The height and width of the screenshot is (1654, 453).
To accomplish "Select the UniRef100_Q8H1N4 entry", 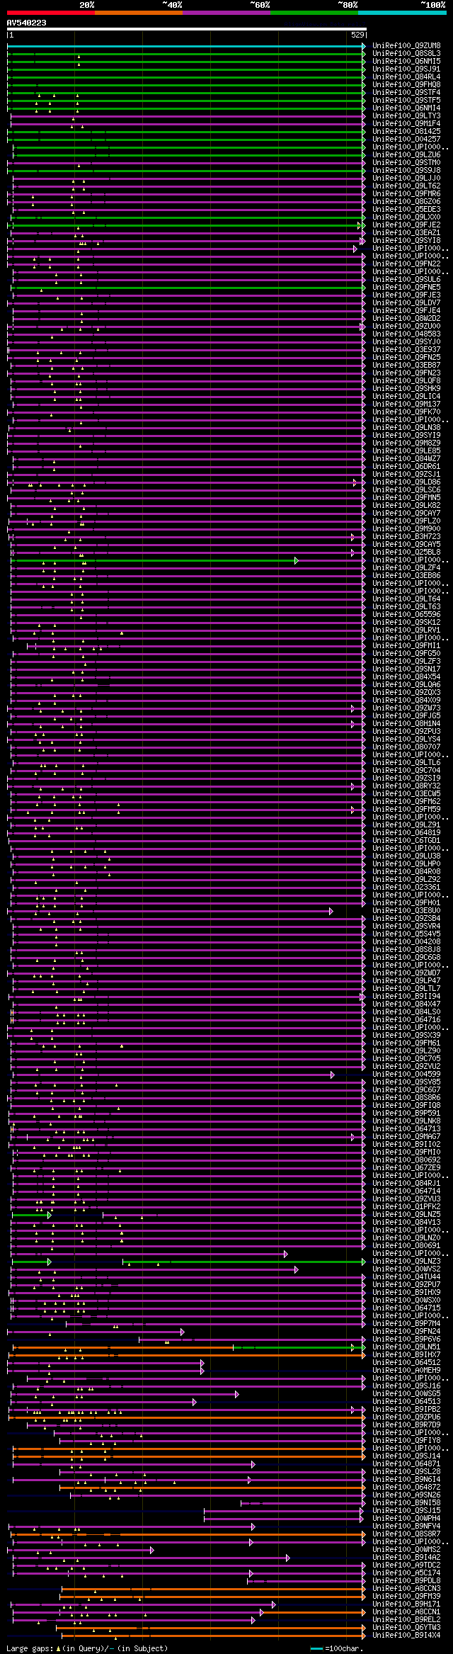I will click(x=406, y=724).
